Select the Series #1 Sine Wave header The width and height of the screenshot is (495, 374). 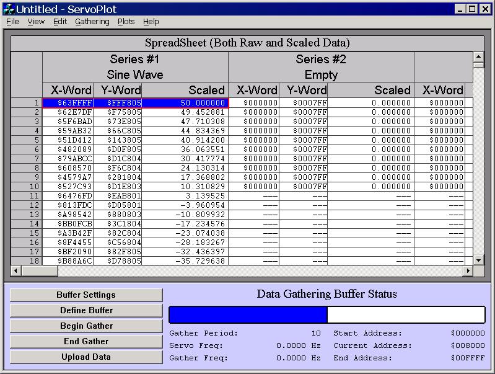(x=135, y=67)
